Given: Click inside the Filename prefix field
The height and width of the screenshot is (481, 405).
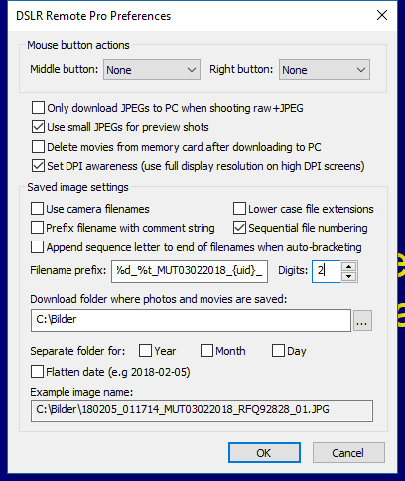Looking at the screenshot, I should click(190, 271).
